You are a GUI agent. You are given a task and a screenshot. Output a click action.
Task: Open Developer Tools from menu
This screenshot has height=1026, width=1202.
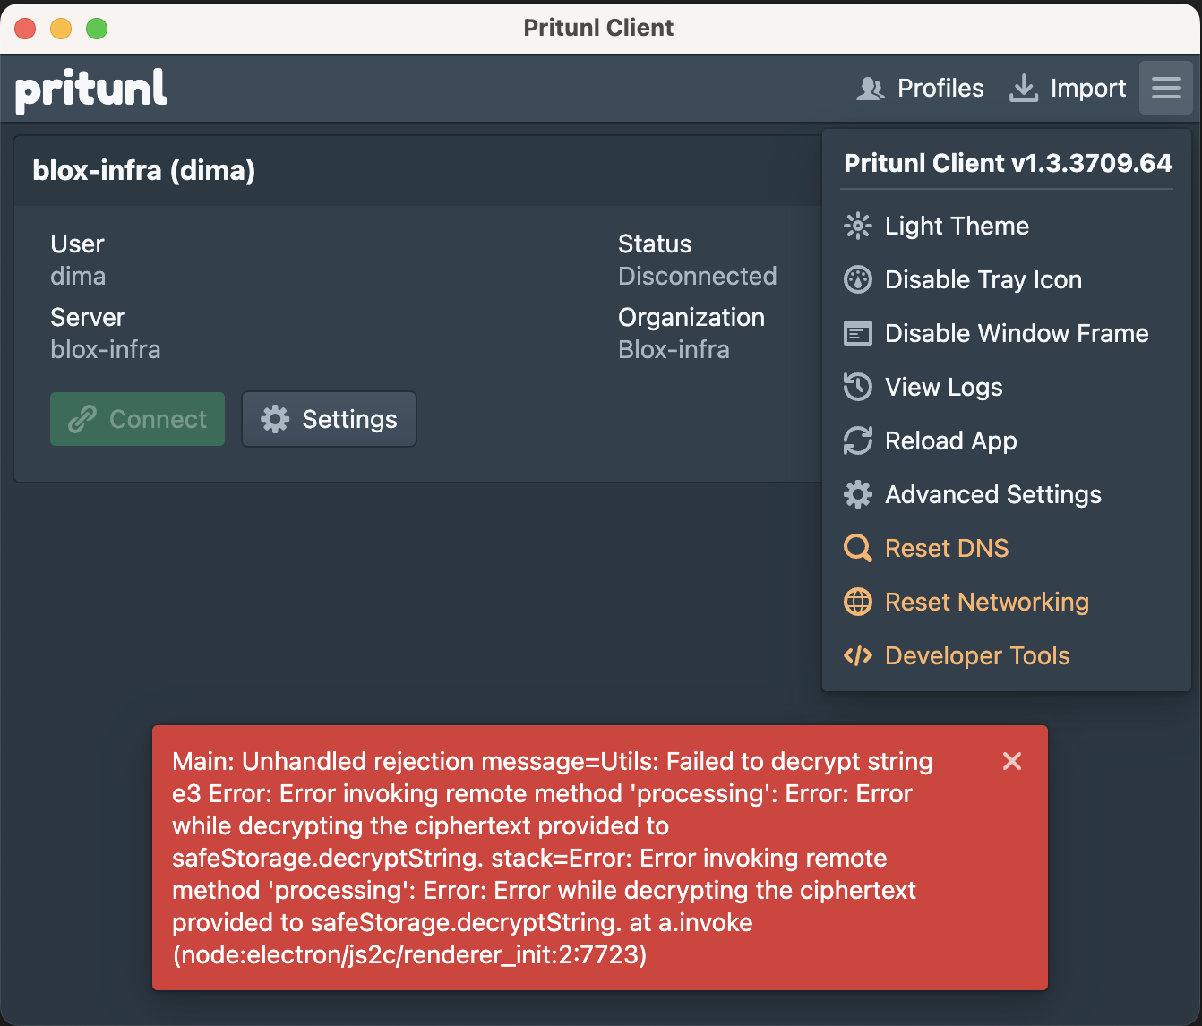point(1007,655)
